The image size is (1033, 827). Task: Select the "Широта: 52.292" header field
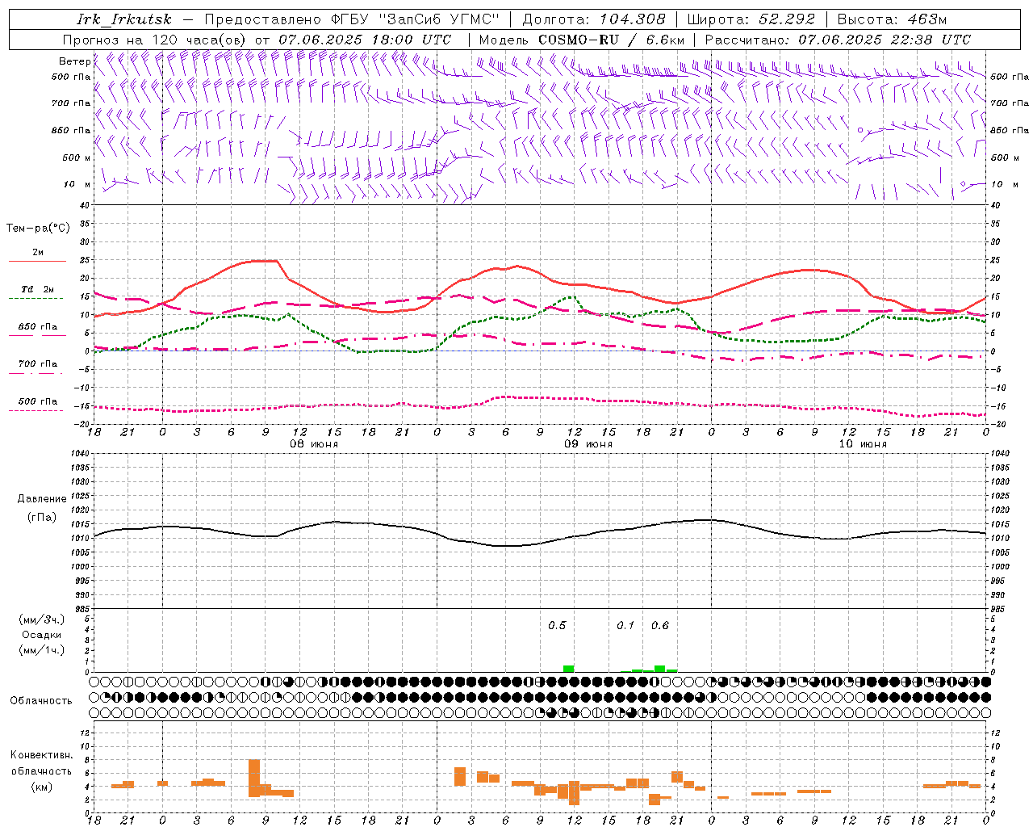click(752, 19)
